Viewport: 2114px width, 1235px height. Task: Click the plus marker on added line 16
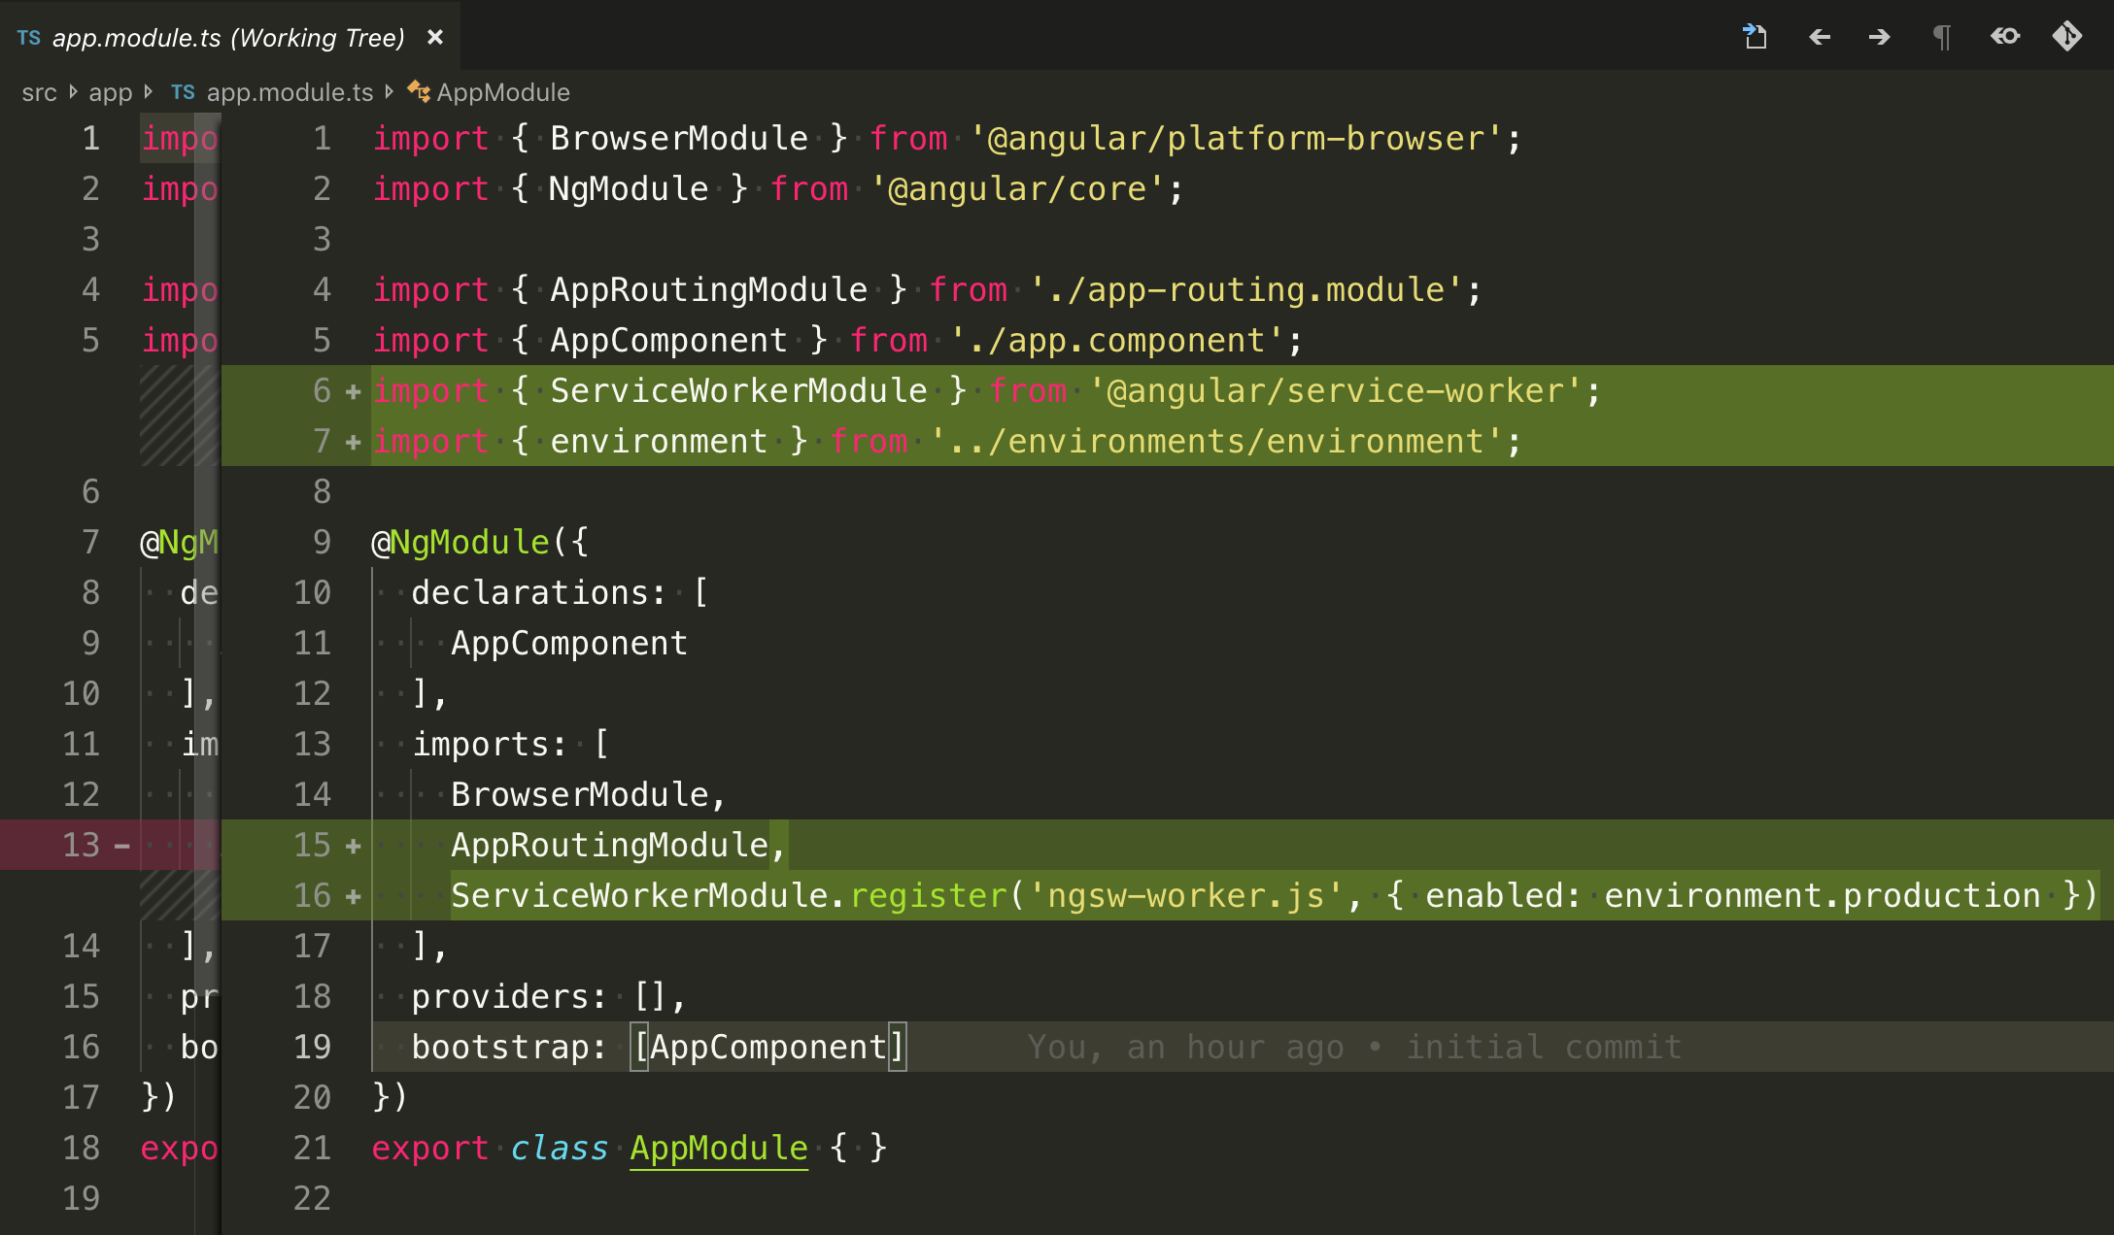click(x=354, y=896)
